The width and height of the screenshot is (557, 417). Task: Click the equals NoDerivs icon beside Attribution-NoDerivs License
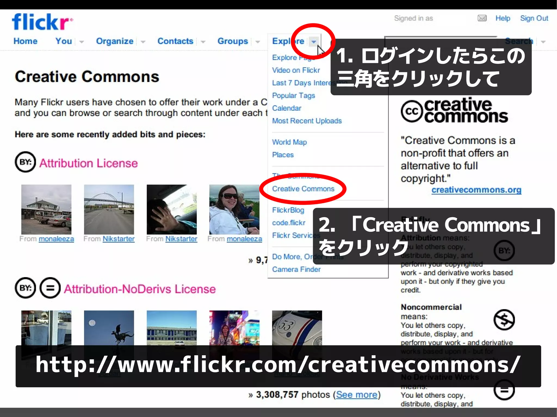tap(50, 288)
